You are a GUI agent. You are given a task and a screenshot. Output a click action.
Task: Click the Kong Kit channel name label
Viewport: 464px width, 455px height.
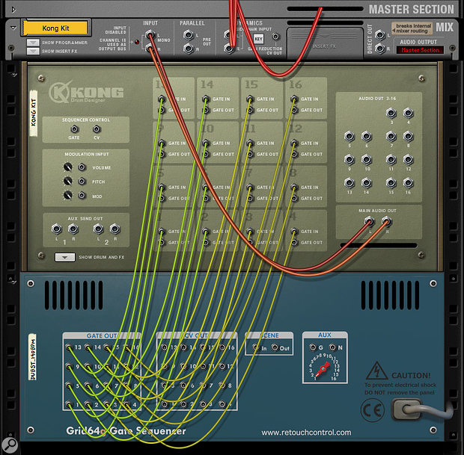click(x=55, y=28)
